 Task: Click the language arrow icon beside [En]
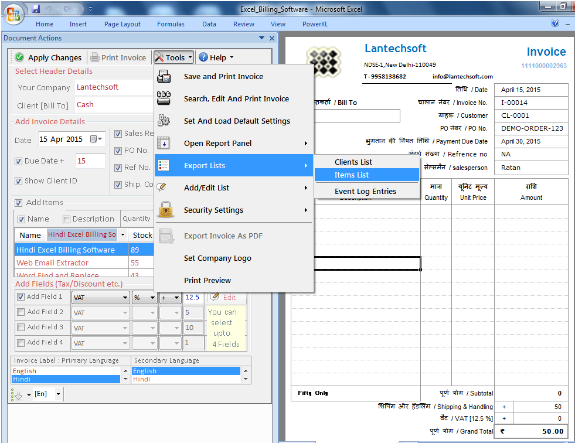click(16, 395)
